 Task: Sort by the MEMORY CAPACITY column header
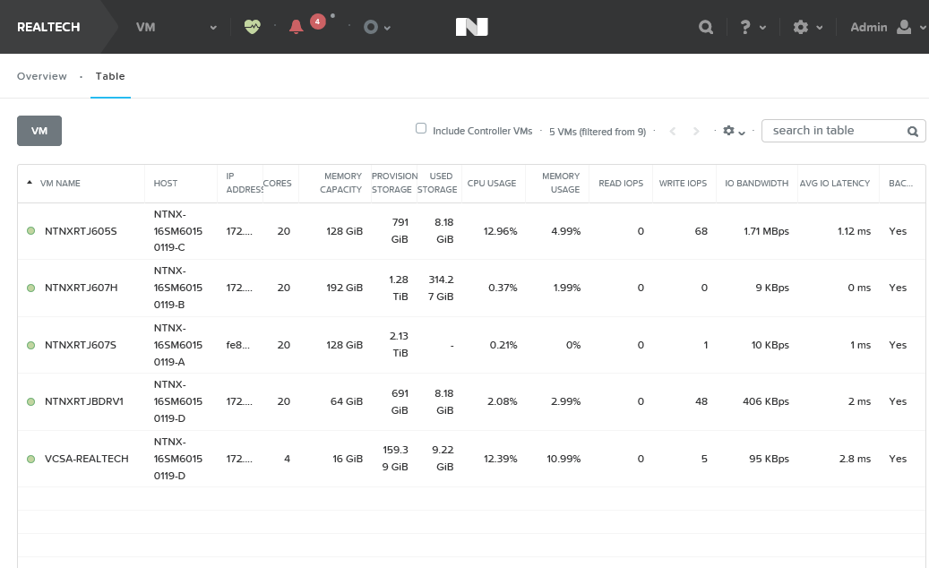(x=340, y=183)
